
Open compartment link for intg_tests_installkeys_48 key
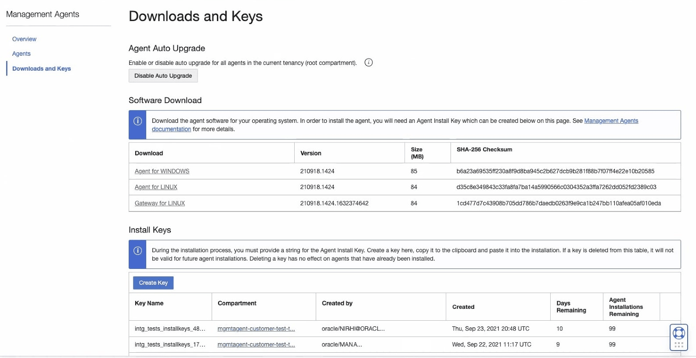[x=256, y=329]
